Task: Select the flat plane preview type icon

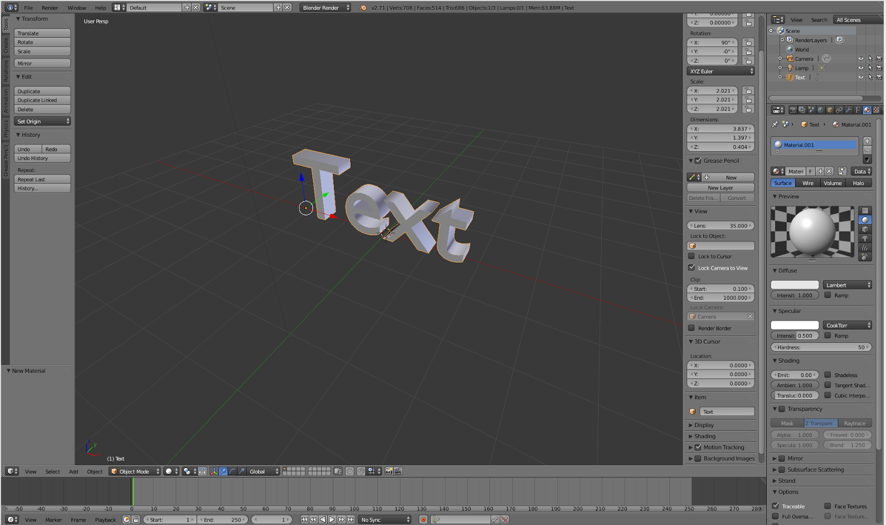Action: (x=865, y=210)
